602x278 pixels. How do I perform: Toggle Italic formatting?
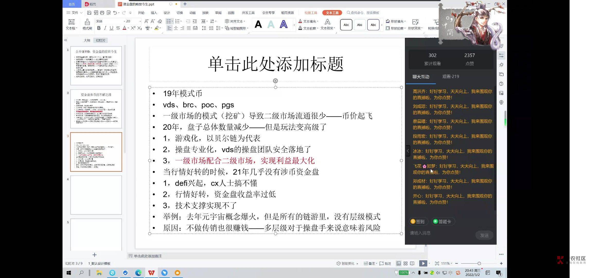(105, 28)
